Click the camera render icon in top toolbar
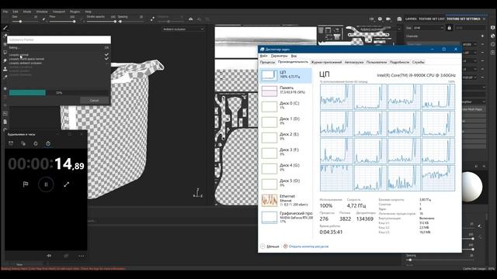The width and height of the screenshot is (497, 279). [399, 19]
